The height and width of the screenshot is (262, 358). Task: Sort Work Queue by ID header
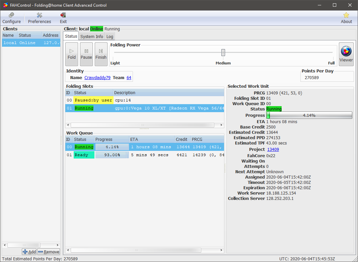coord(69,139)
